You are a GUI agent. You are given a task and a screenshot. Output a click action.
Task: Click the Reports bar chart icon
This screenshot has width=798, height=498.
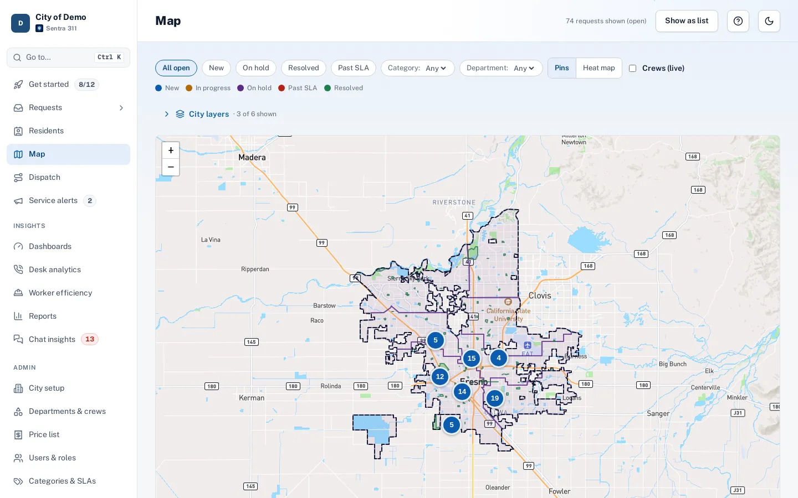(18, 317)
